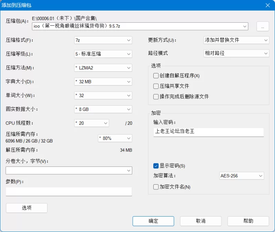This screenshot has width=275, height=232.
Task: Click the archive name text field
Action: pyautogui.click(x=140, y=26)
